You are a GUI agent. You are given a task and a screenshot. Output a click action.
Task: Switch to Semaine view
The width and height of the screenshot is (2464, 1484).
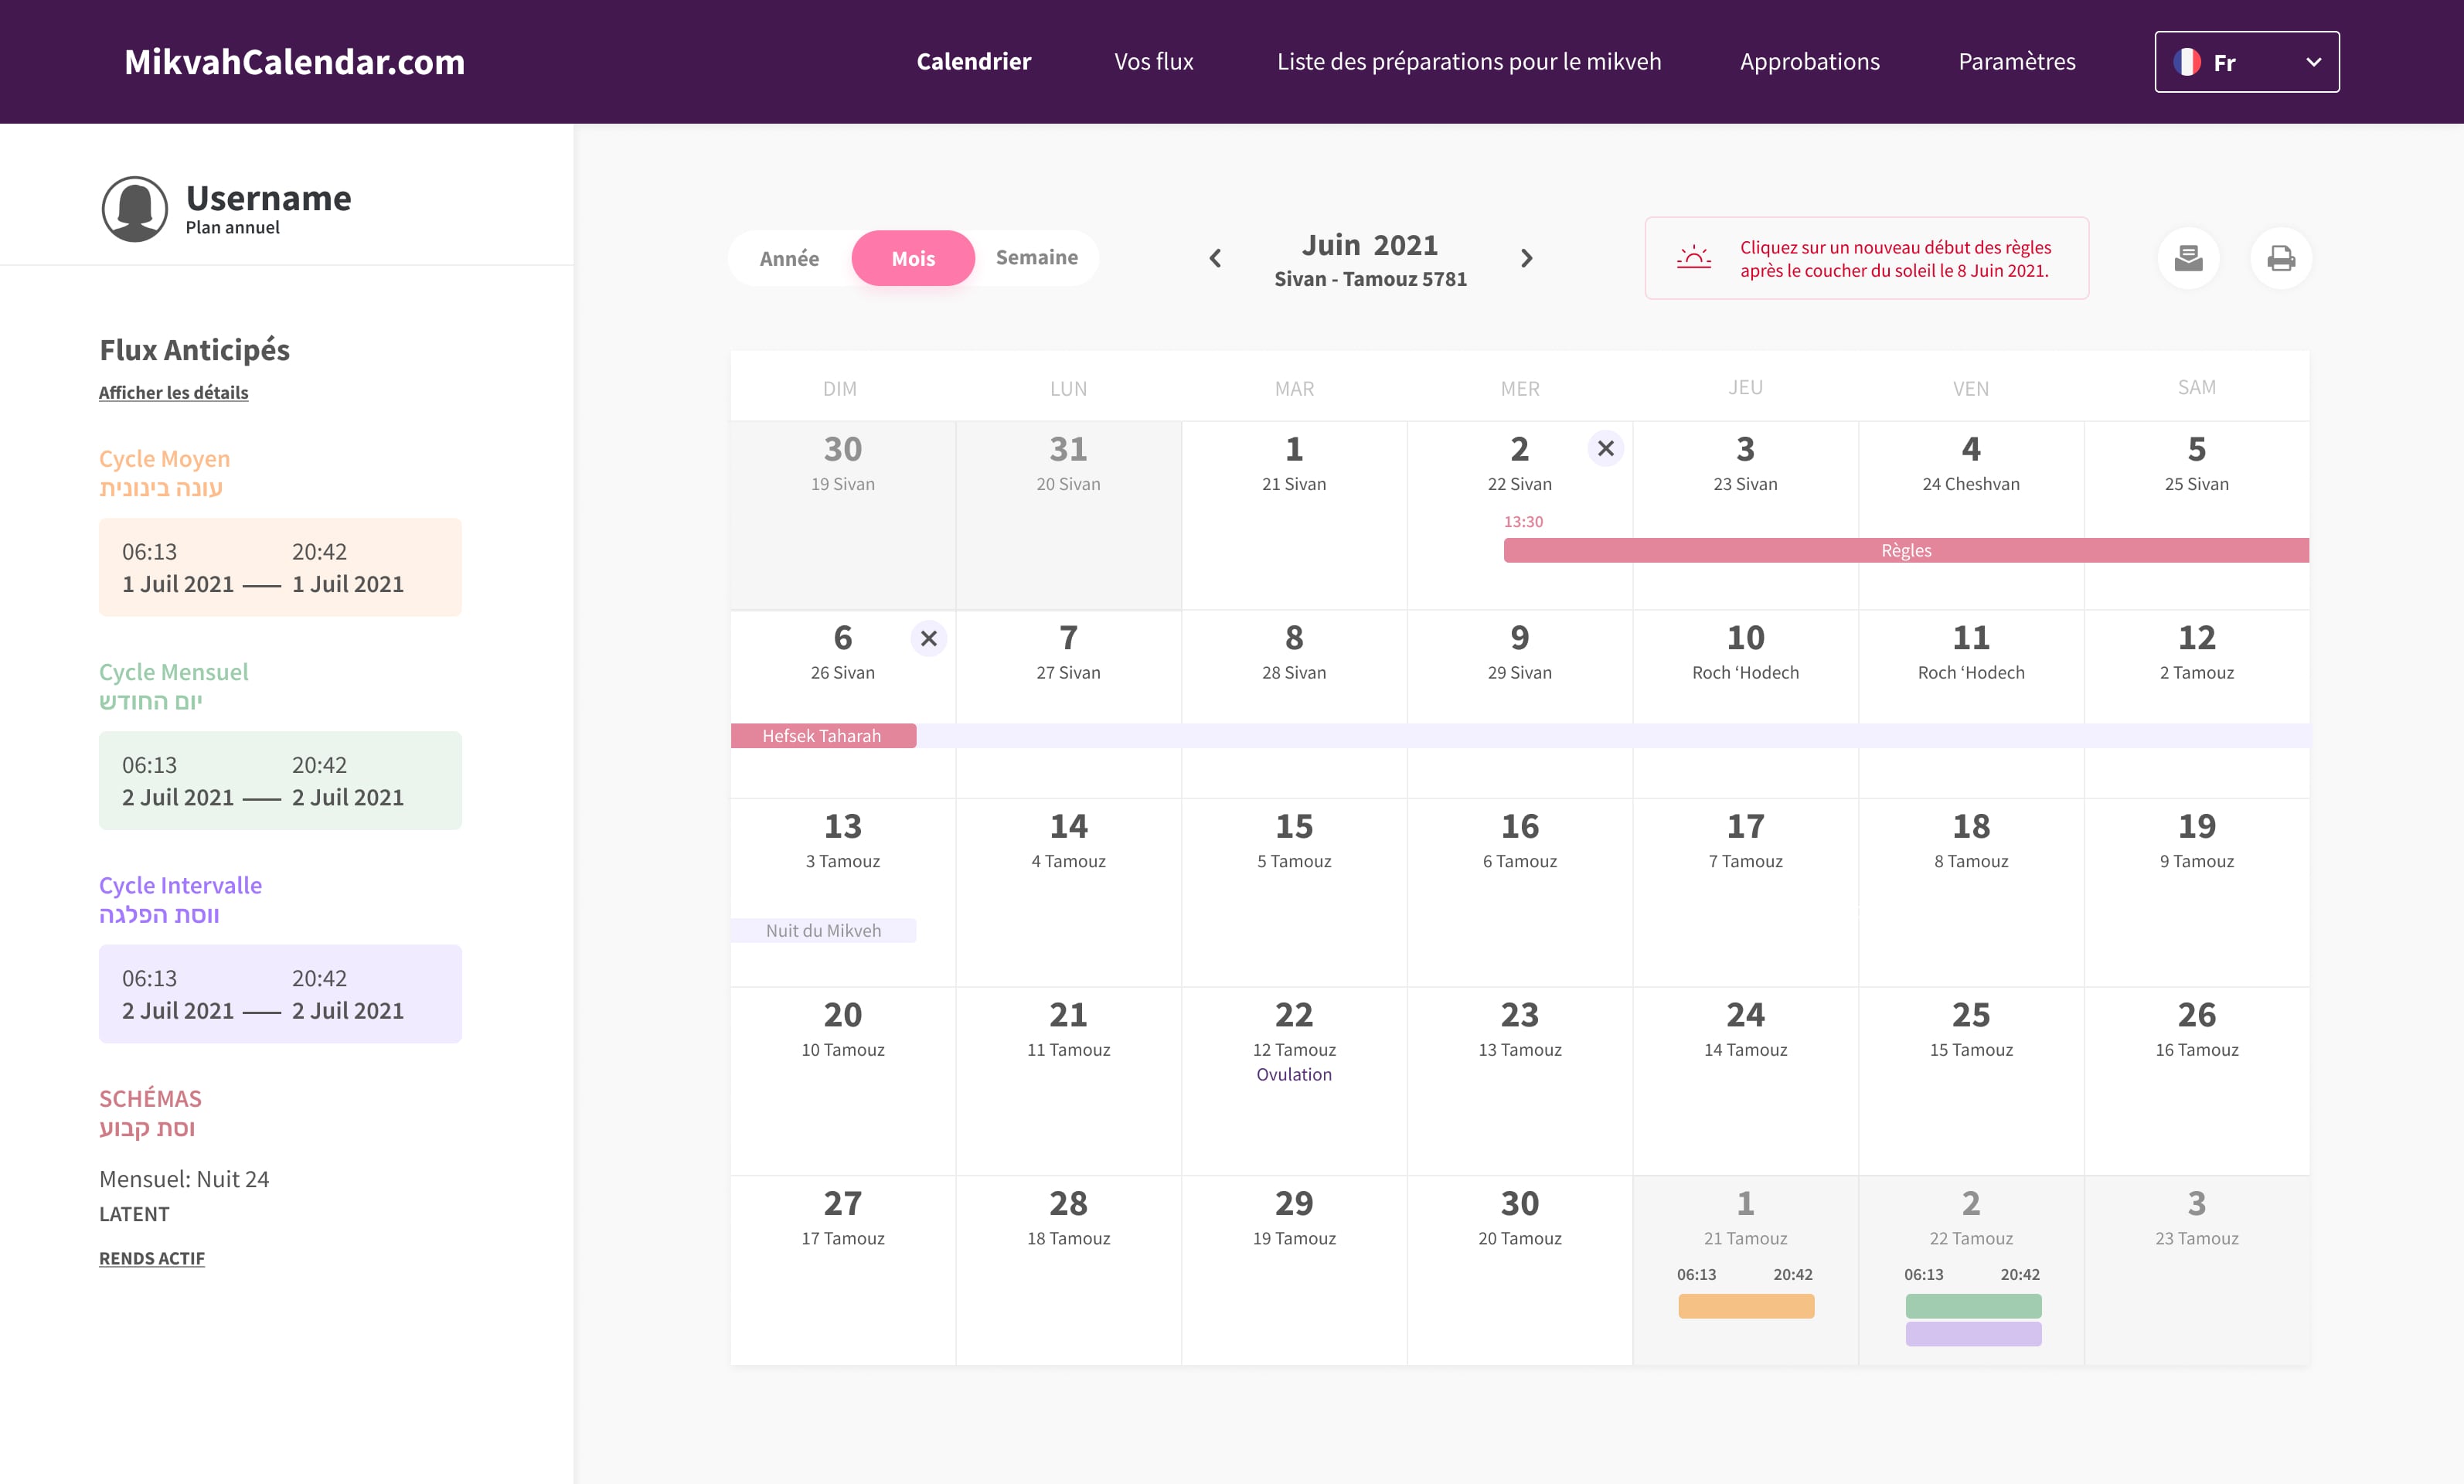coord(1036,258)
